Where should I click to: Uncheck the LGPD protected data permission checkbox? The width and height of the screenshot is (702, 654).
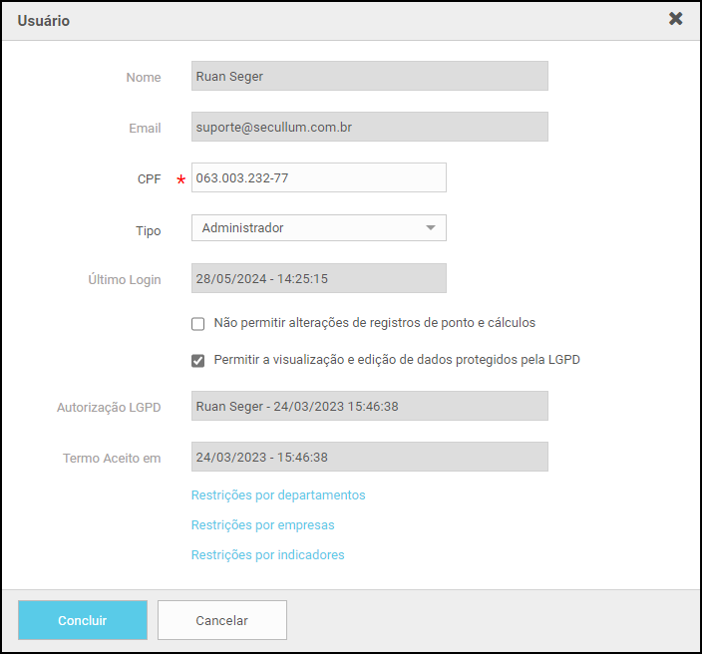point(198,360)
